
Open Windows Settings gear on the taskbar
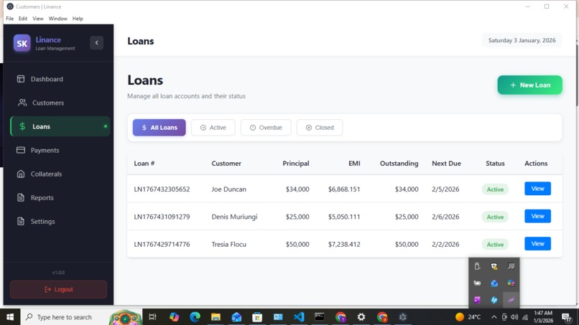pyautogui.click(x=361, y=317)
